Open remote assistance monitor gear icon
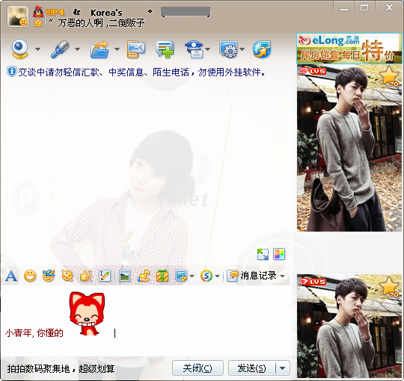The width and height of the screenshot is (404, 381). [228, 49]
